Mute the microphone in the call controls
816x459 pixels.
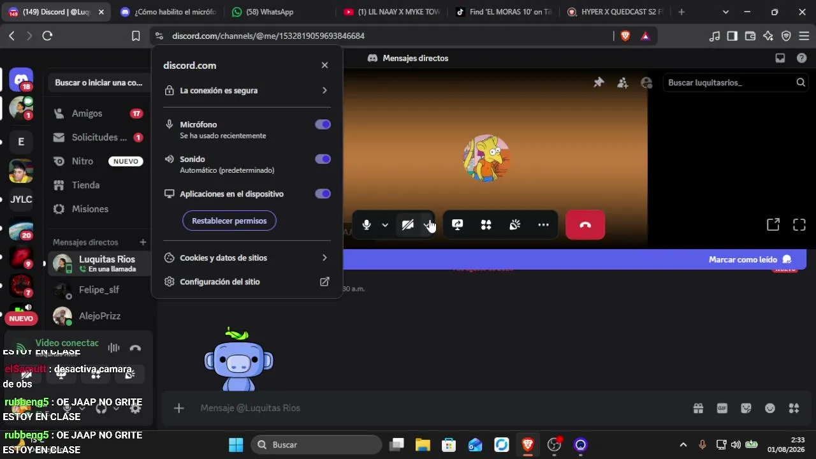tap(367, 225)
